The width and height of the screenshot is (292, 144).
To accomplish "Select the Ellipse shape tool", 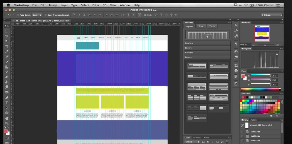I will 7,113.
